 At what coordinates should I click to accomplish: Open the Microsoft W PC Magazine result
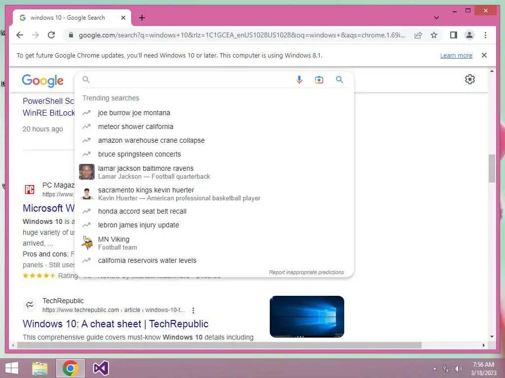click(48, 208)
